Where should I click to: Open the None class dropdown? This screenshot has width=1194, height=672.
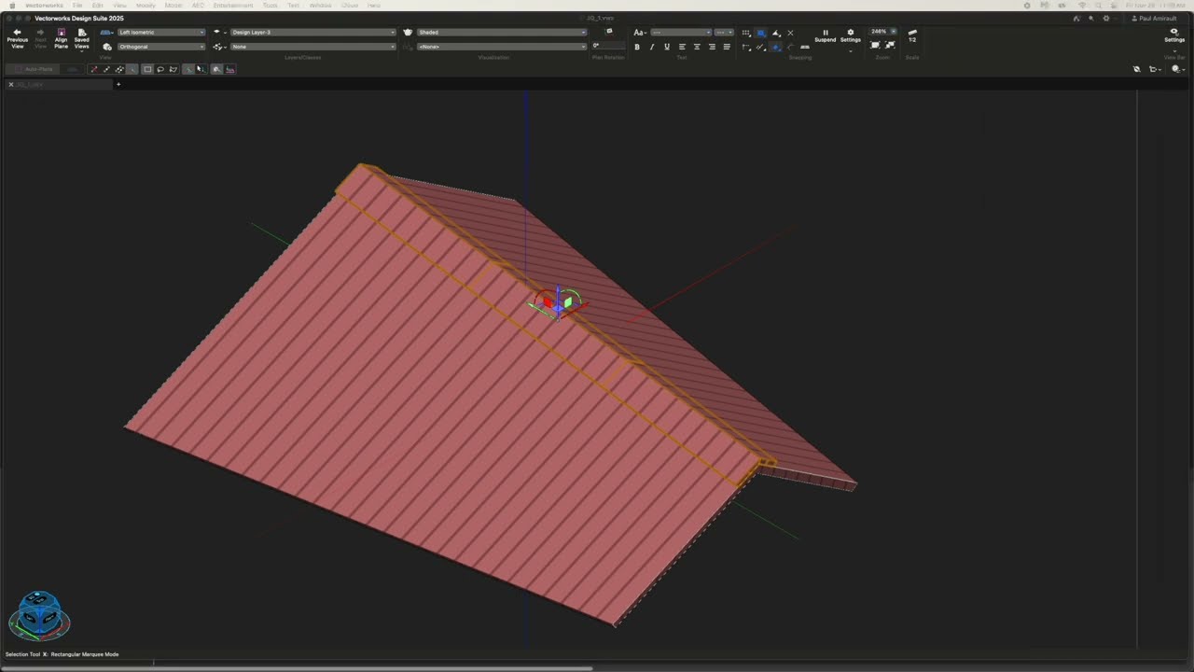tap(313, 47)
